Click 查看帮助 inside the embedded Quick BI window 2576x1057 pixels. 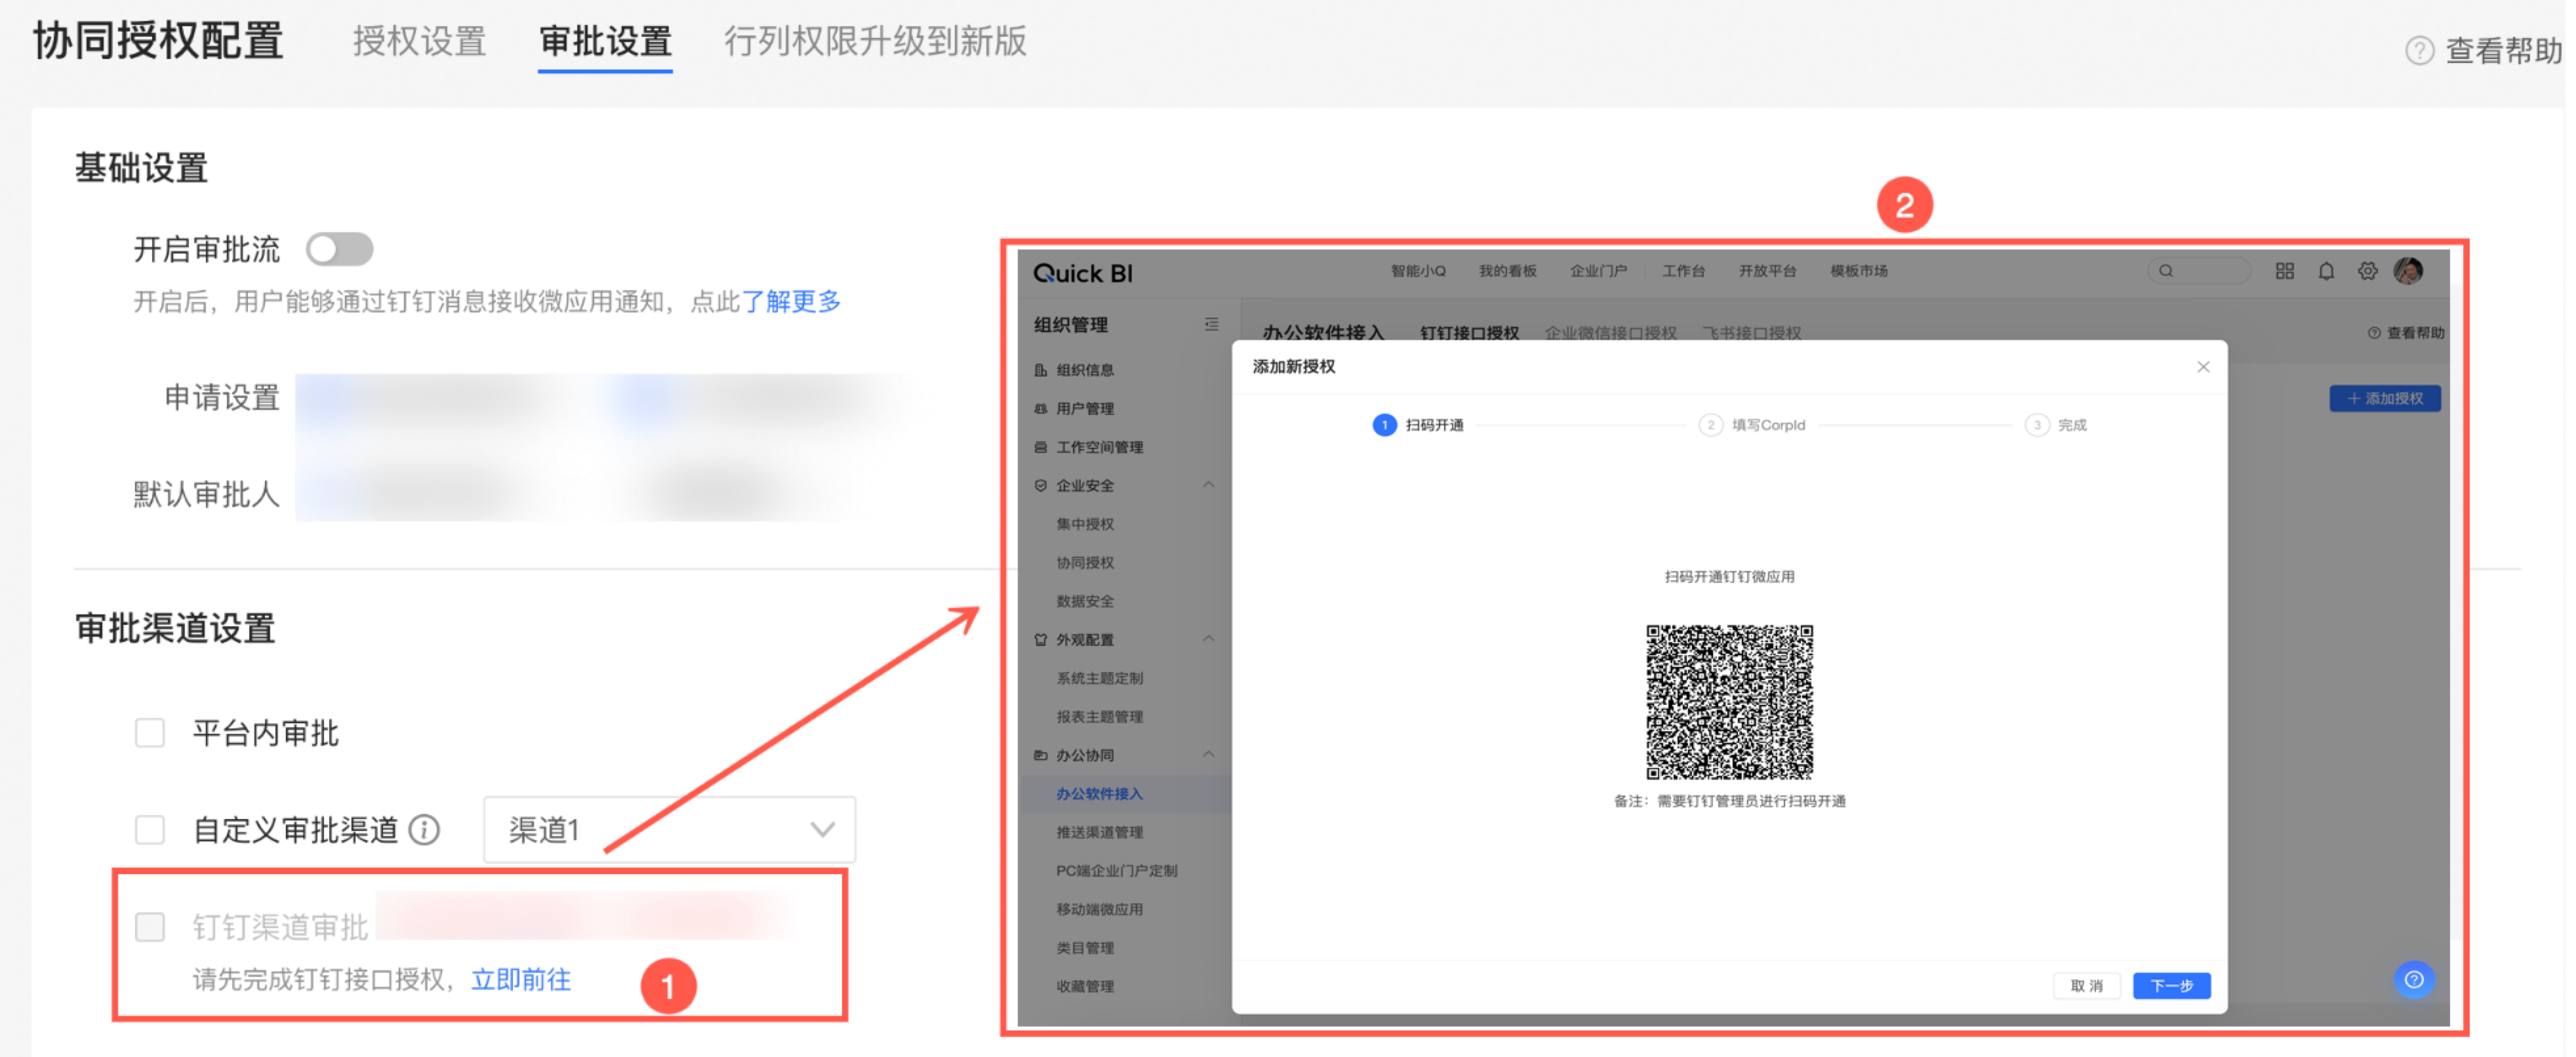(2406, 332)
